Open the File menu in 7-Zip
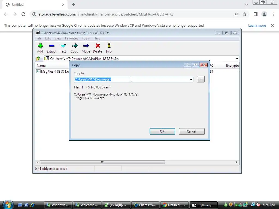Image resolution: width=279 pixels, height=209 pixels. [39, 38]
